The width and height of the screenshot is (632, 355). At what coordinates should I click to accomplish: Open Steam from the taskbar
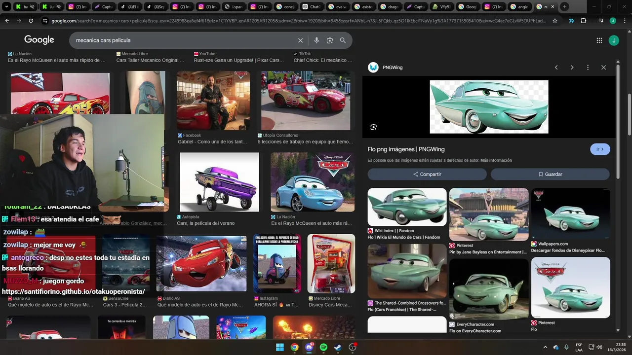point(338,347)
